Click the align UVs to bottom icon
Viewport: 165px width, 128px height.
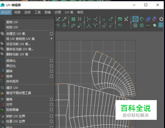(89, 26)
